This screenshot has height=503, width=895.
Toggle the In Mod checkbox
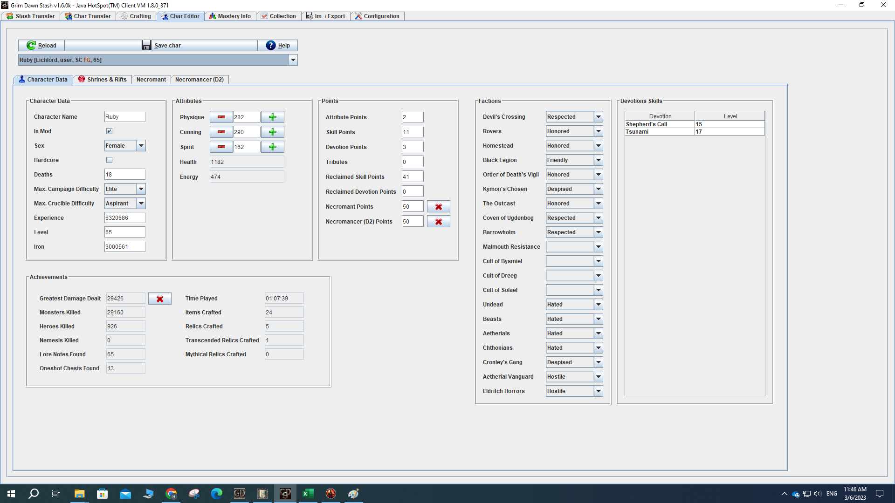tap(109, 131)
